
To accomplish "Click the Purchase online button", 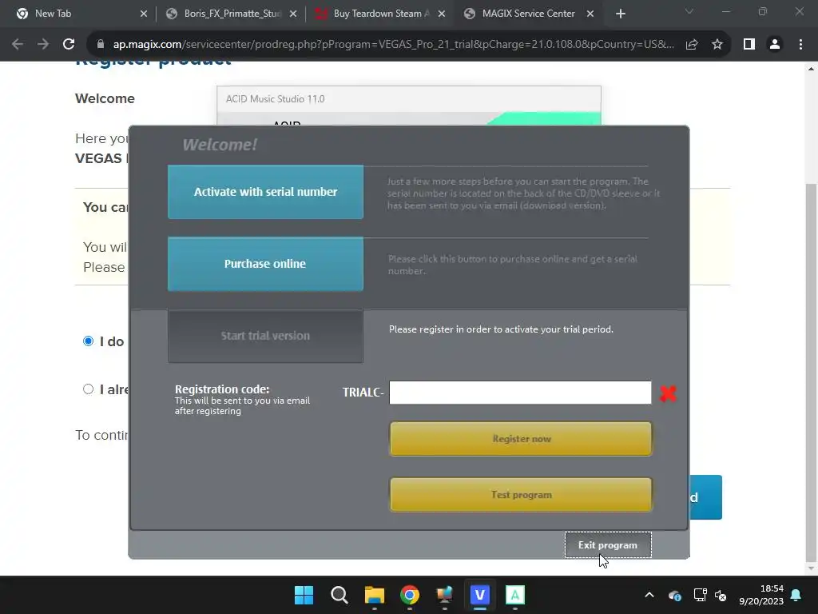I will tap(265, 264).
